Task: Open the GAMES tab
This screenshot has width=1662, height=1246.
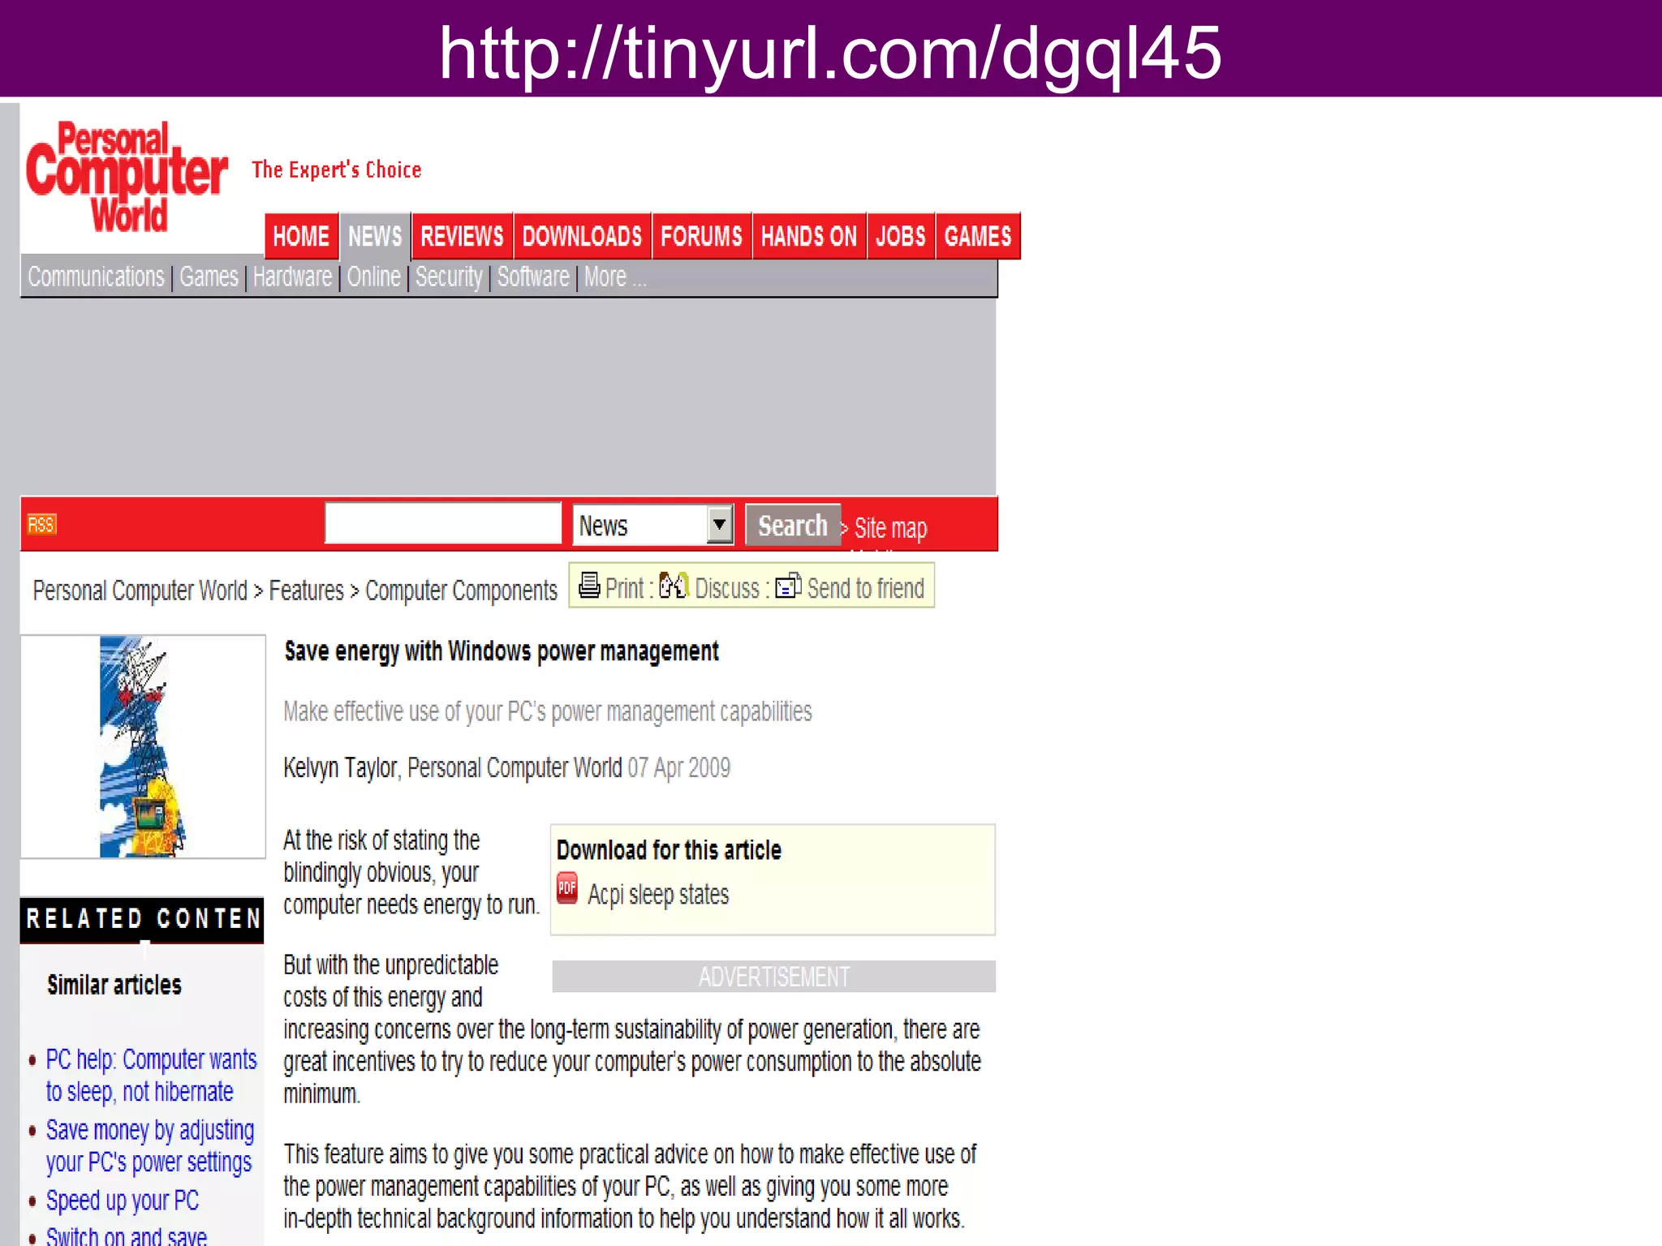Action: (978, 236)
